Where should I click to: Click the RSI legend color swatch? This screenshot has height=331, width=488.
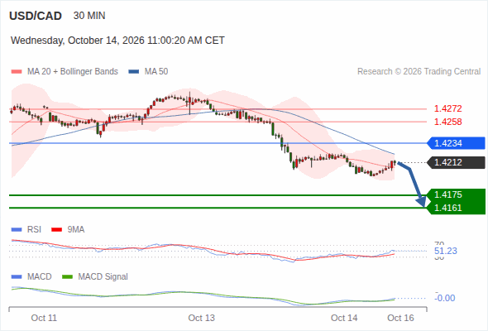[x=17, y=230]
